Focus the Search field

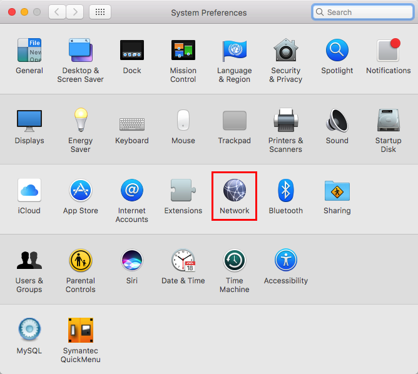[x=362, y=13]
